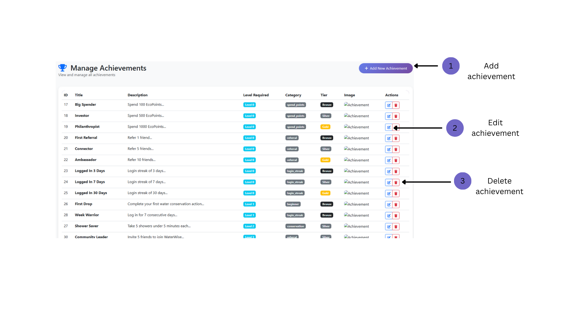The height and width of the screenshot is (326, 580).
Task: Select the Shower Saver title
Action: tap(86, 226)
